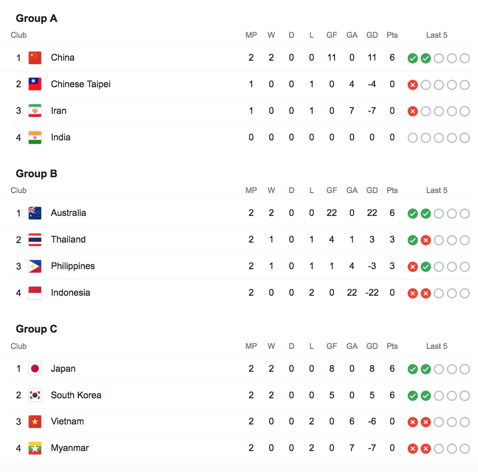Click the Vietnam flag icon
Screen dimensions: 478x472
[35, 421]
